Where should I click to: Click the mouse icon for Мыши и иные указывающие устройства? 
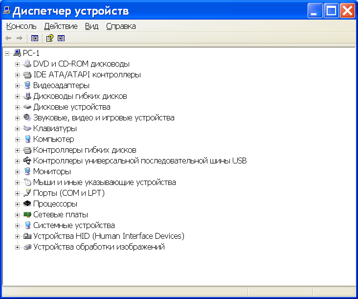27,182
